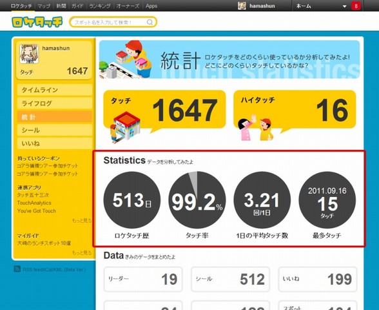
Task: Open the 新聞 menu item
Action: point(61,6)
